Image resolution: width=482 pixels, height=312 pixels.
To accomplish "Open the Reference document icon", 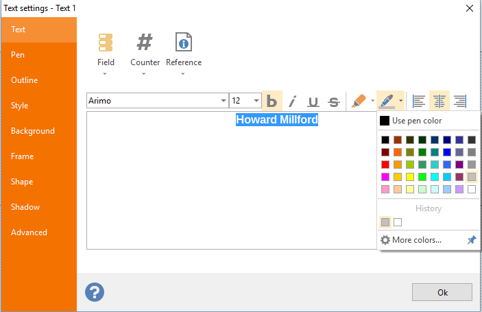I will [x=184, y=42].
